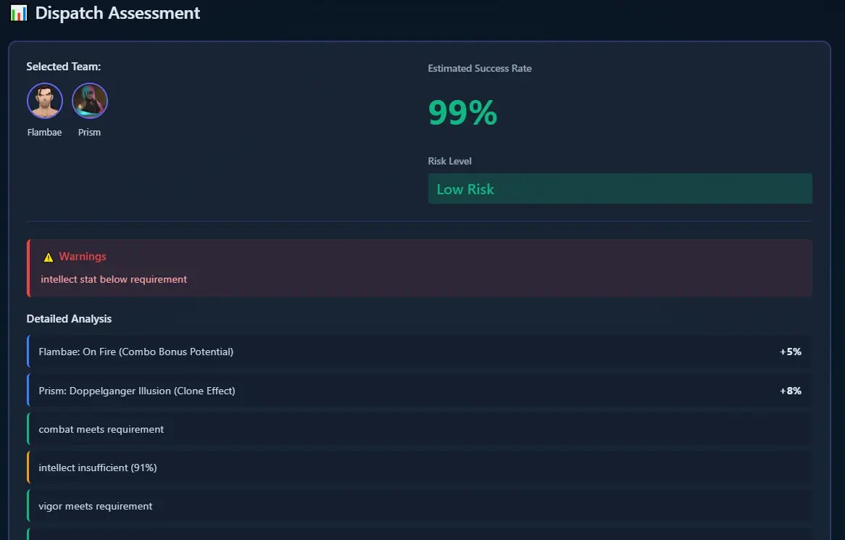Click the Flambae name label under the avatar
This screenshot has width=845, height=540.
(44, 132)
